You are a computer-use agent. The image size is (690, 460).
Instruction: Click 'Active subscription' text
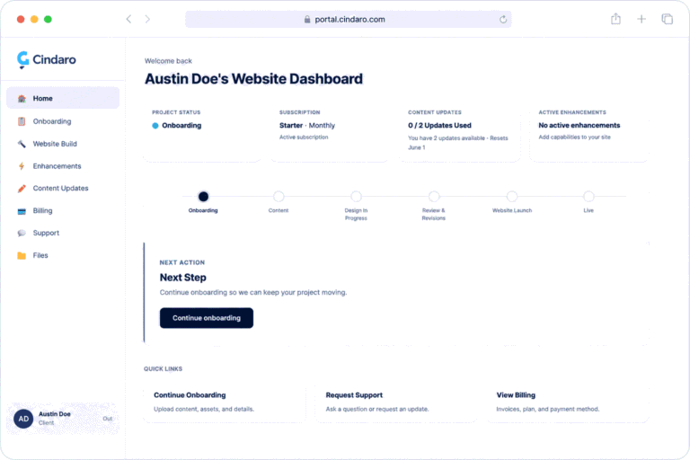pos(304,137)
